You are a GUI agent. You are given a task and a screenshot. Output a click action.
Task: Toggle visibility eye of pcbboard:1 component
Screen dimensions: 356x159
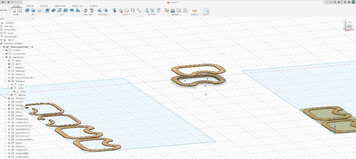pyautogui.click(x=9, y=147)
